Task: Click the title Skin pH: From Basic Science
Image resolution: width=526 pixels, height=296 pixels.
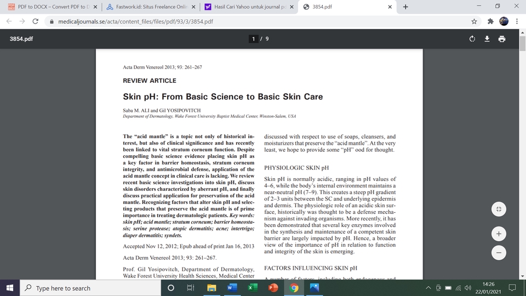Action: [223, 96]
